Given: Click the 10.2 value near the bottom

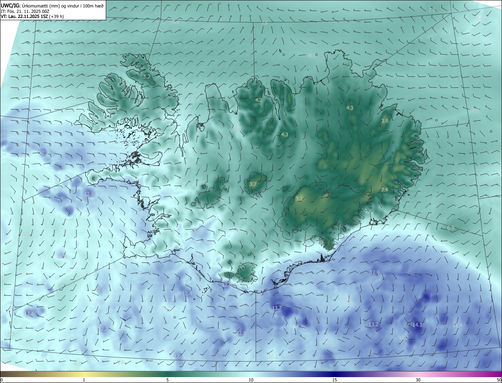Looking at the screenshot, I should pos(273,356).
